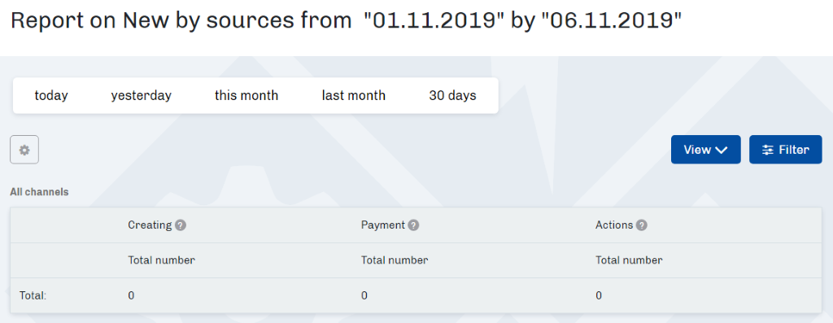
Task: Click the help icon next to Payment
Action: (x=414, y=225)
